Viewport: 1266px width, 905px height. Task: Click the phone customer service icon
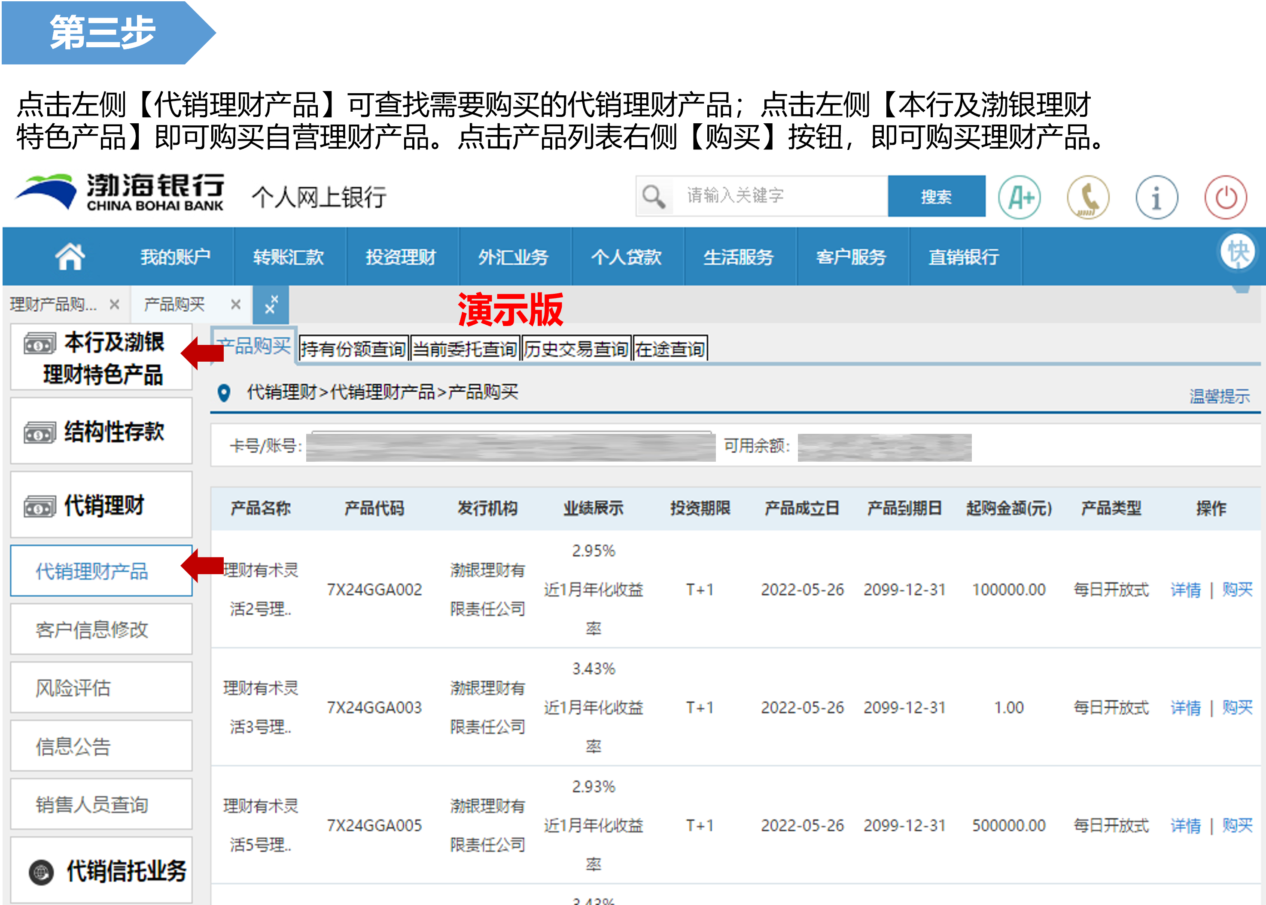(x=1088, y=197)
